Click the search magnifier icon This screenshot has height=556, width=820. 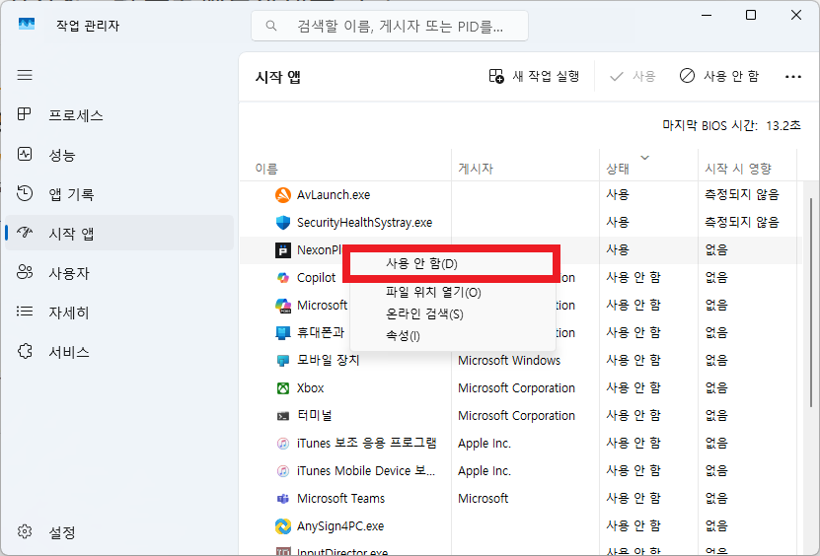tap(271, 26)
